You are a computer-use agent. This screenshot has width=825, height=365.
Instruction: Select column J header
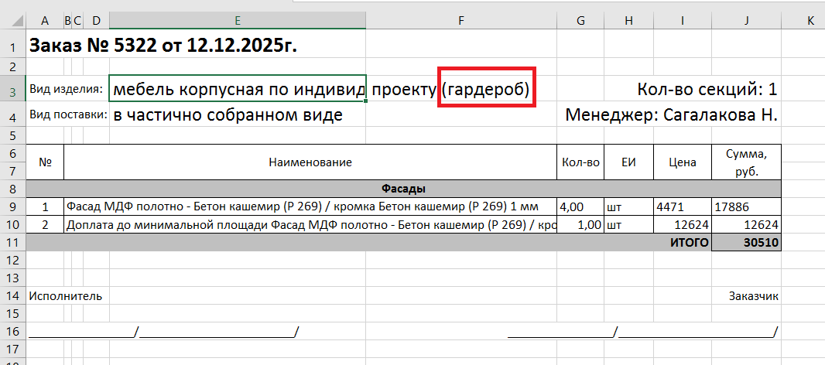(x=746, y=21)
